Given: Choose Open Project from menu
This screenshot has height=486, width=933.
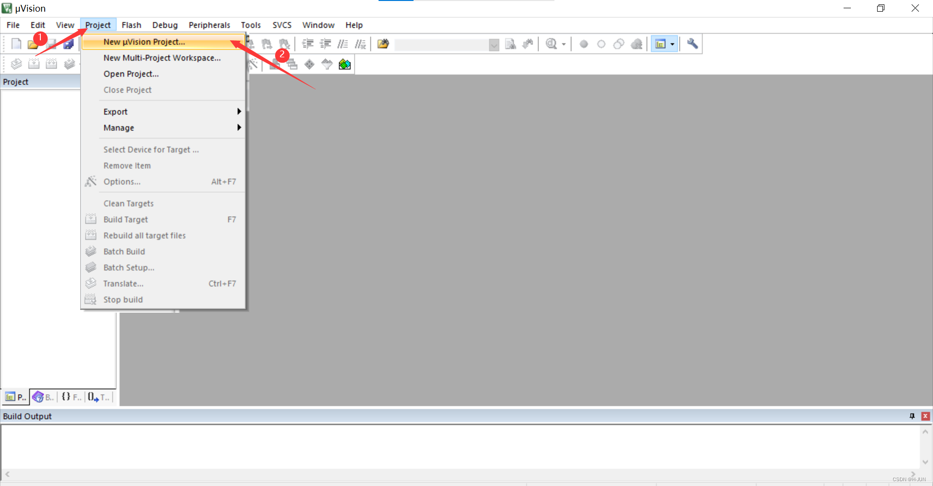Looking at the screenshot, I should (x=163, y=74).
